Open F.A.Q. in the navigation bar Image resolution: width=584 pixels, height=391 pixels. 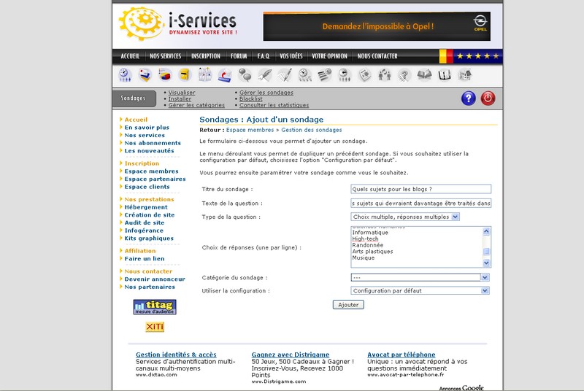click(264, 56)
